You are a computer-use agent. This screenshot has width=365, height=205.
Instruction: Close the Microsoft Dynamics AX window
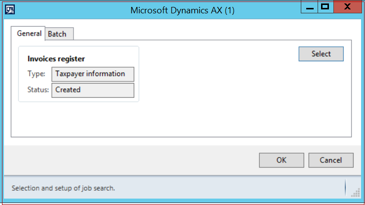click(x=348, y=7)
